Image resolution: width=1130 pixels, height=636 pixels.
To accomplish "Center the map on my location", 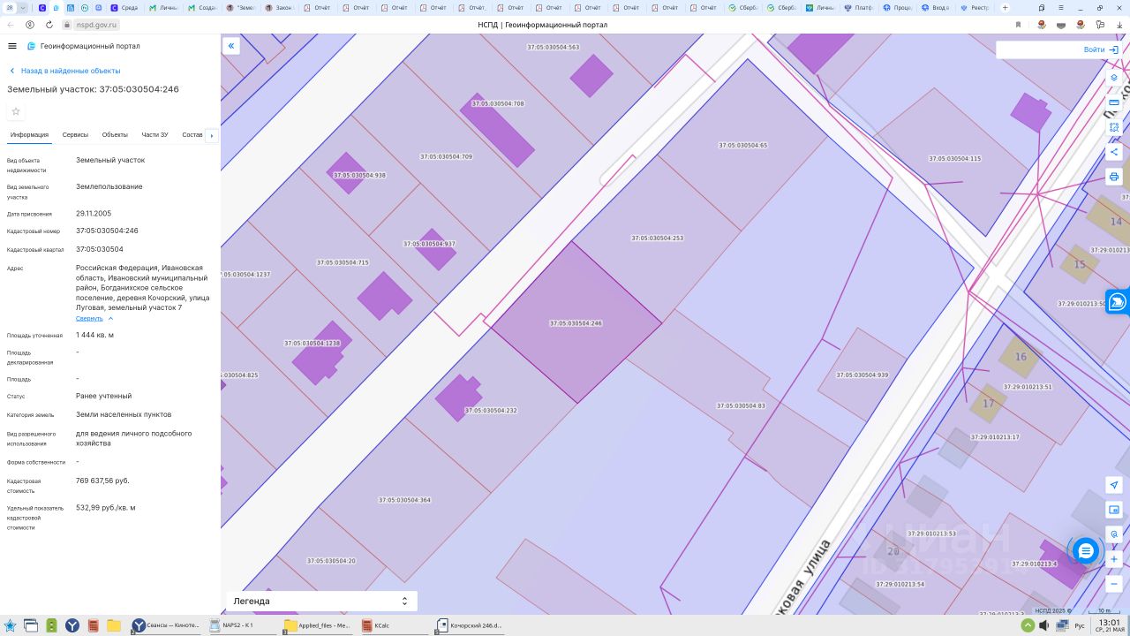I will pos(1114,485).
